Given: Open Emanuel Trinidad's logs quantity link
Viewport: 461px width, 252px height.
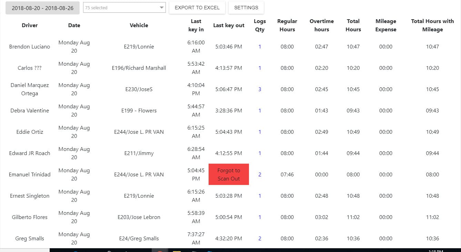Looking at the screenshot, I should pos(260,175).
